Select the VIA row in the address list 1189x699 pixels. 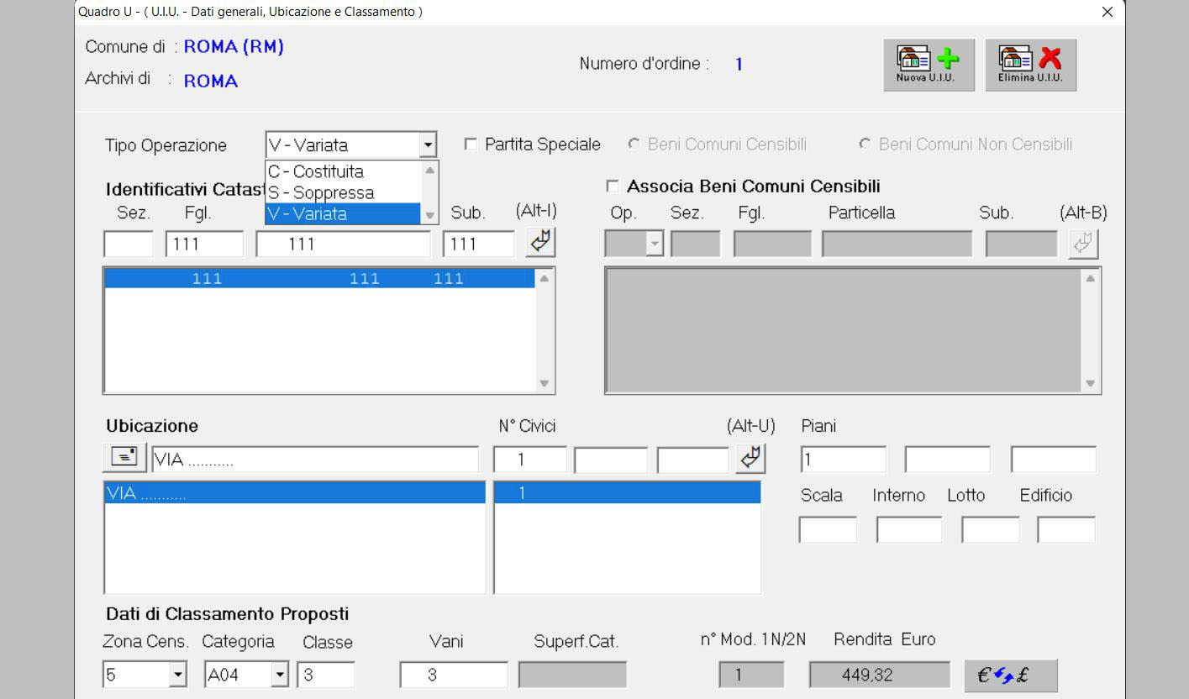click(x=294, y=494)
